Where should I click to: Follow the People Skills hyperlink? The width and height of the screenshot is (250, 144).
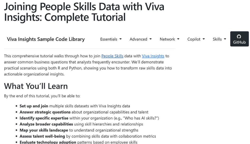112,56
